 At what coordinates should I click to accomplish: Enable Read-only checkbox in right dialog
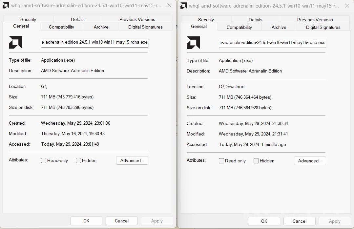point(221,161)
